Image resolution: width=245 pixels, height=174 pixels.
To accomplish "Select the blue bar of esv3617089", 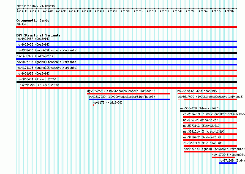I will click(130, 99).
